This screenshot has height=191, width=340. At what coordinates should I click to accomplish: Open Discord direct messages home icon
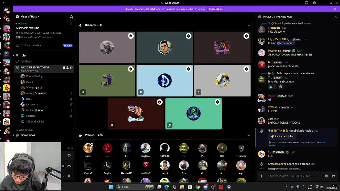6,10
